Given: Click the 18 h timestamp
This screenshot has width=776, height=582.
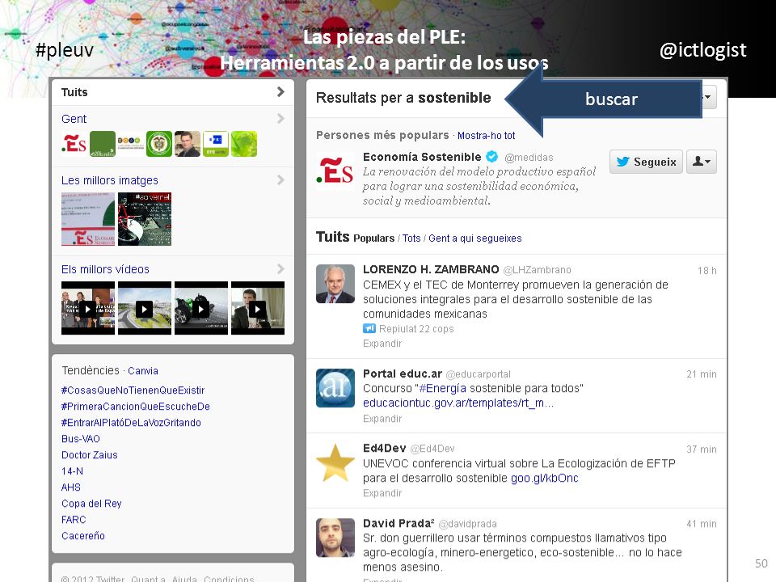Looking at the screenshot, I should (x=706, y=270).
